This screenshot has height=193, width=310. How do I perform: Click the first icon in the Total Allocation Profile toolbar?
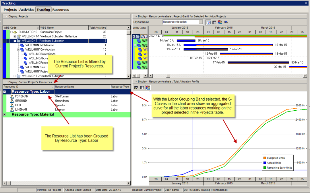coord(136,87)
